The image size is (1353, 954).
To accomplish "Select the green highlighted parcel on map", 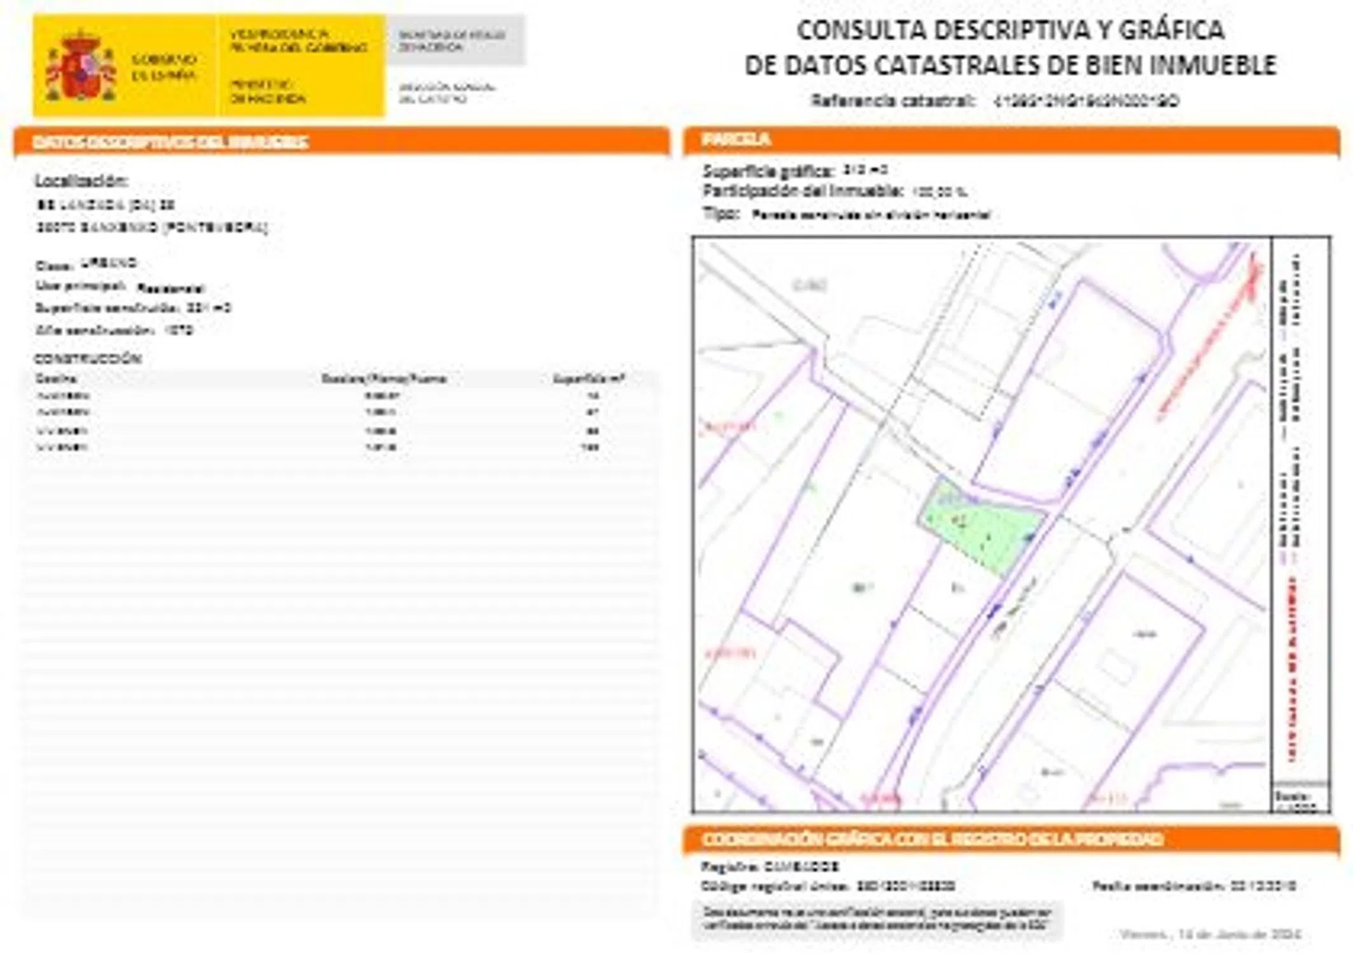I will 983,528.
